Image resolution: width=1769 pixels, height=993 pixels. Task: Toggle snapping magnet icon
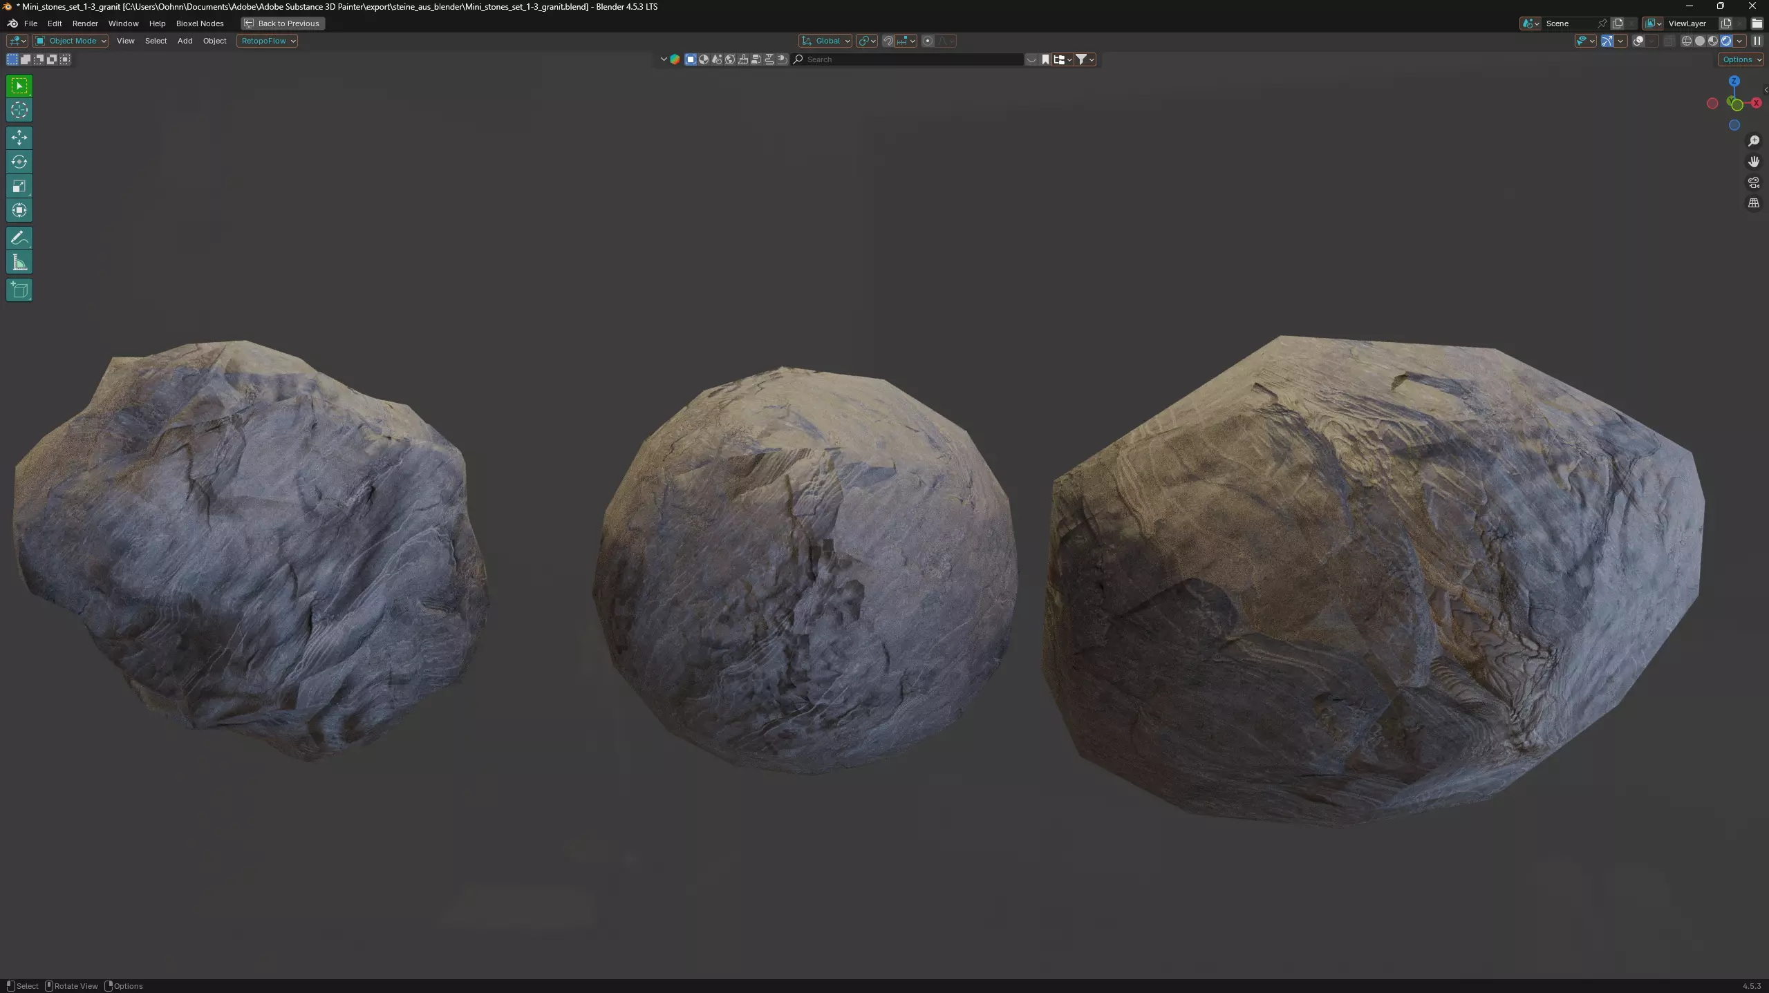[888, 41]
